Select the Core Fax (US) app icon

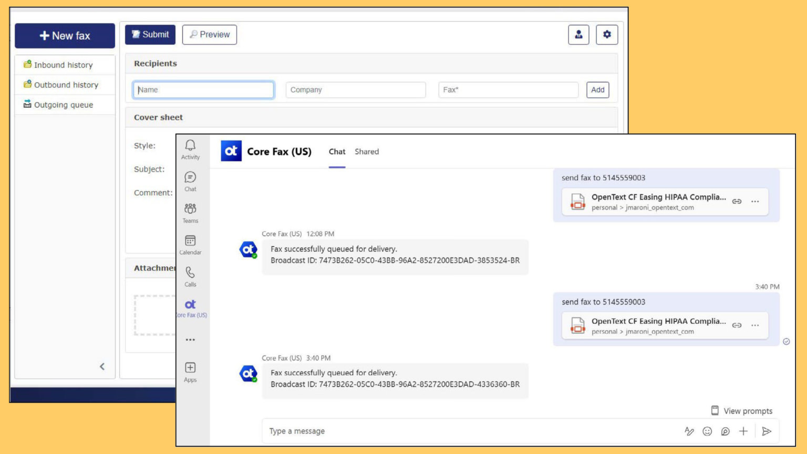[190, 304]
